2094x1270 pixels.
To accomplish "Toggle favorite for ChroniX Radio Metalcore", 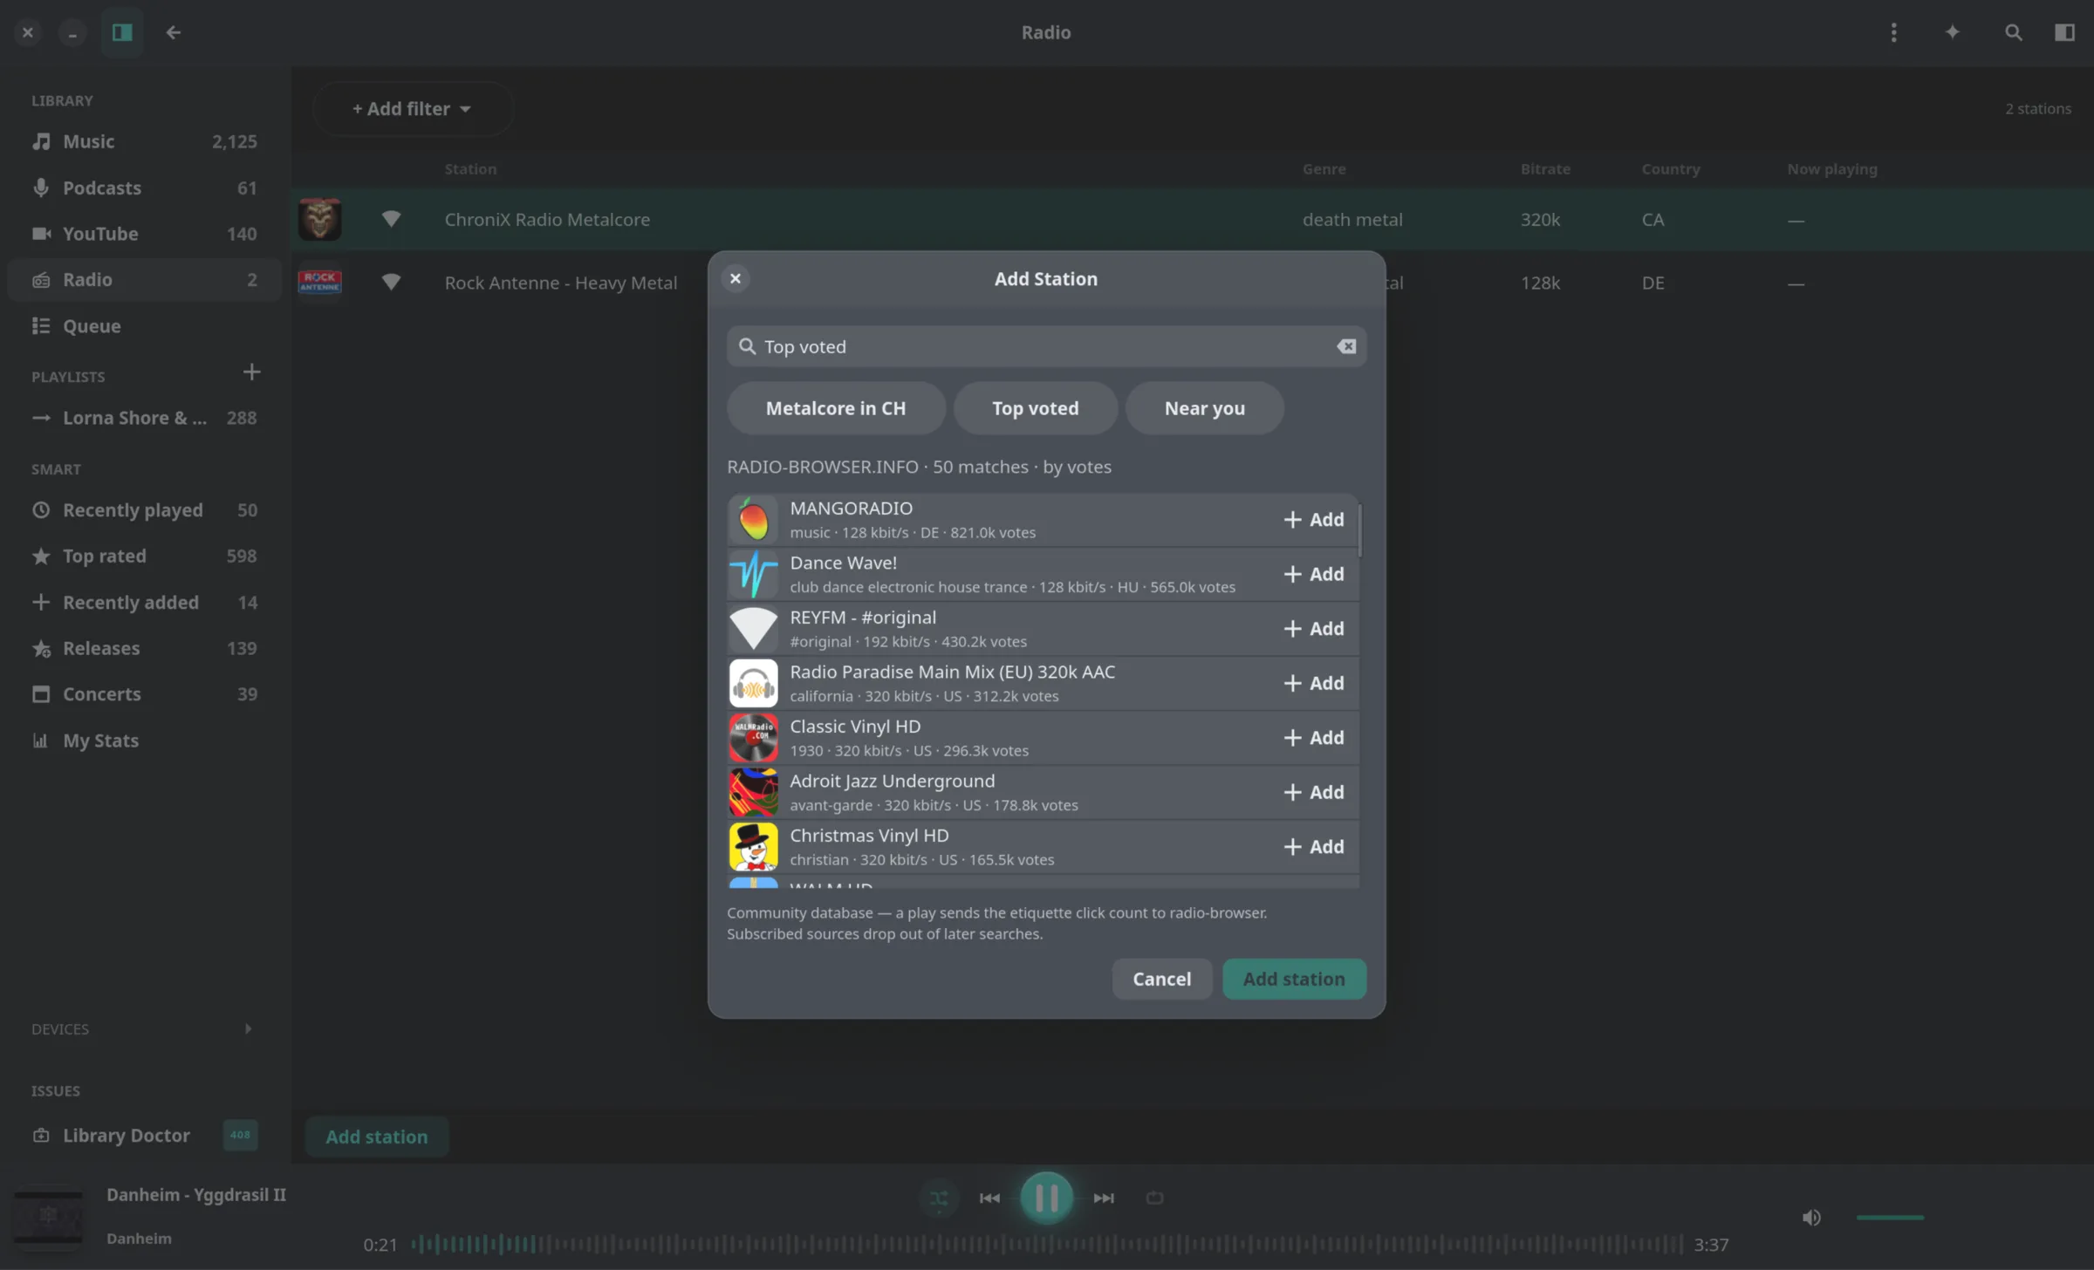I will 391,219.
